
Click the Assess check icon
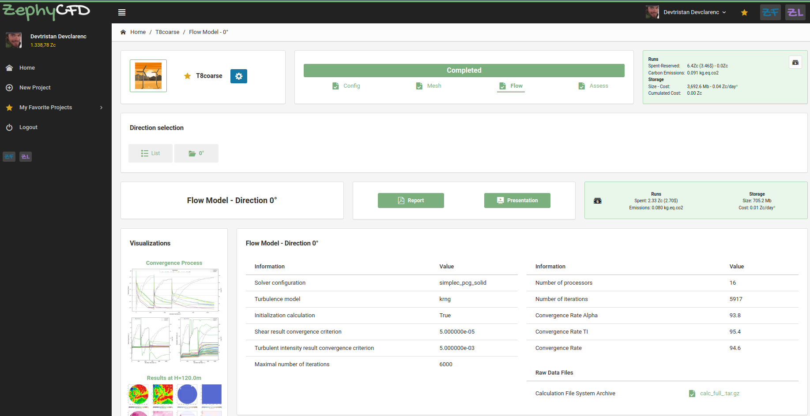[582, 86]
